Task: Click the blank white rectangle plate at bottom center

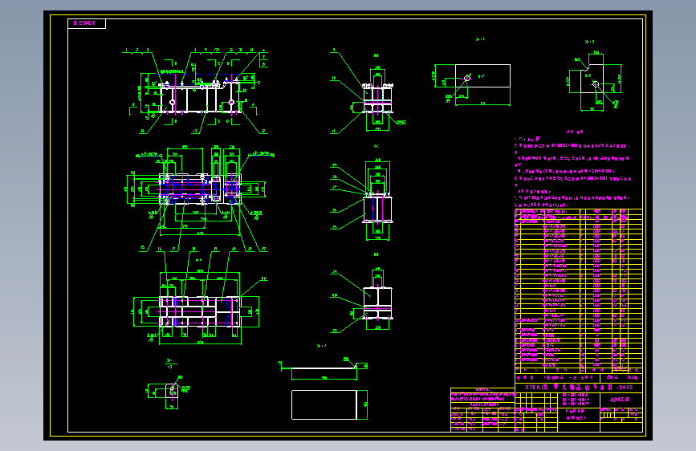Action: point(324,404)
